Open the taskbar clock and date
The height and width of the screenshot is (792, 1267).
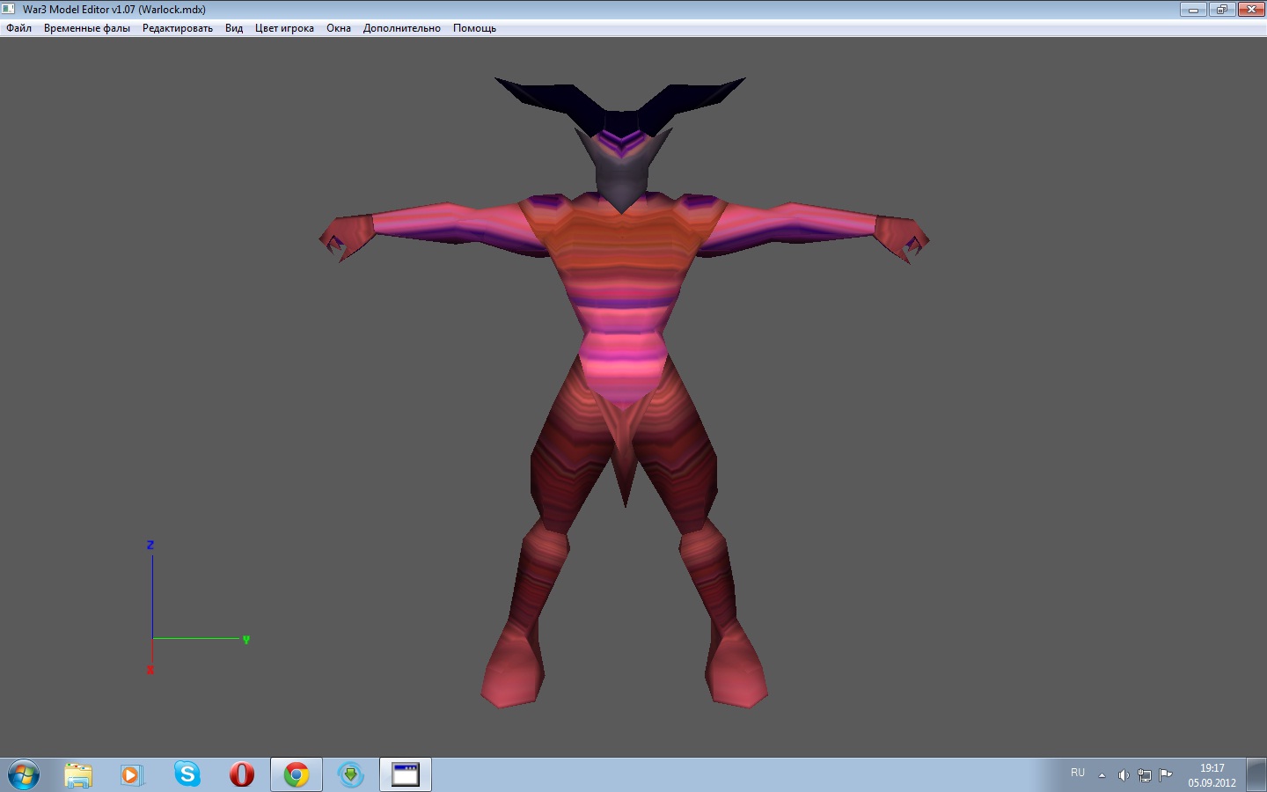[x=1212, y=775]
